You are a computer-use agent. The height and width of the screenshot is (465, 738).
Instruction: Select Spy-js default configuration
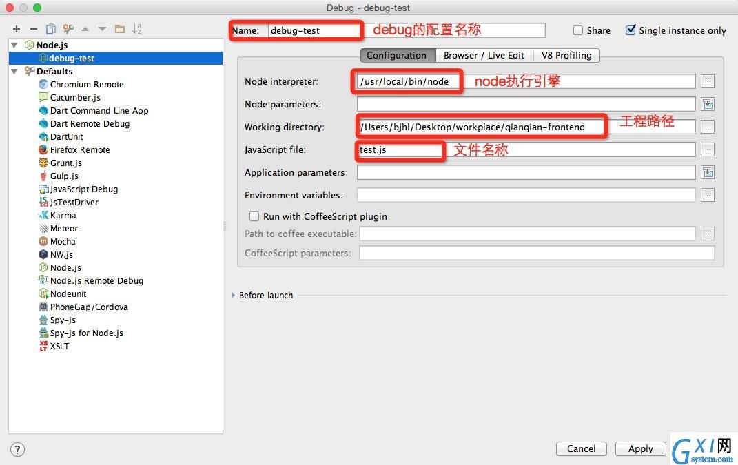[x=63, y=320]
